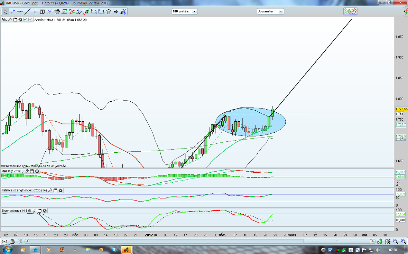The image size is (408, 254).
Task: Open the indicators chart icon in top right
Action: tap(350, 11)
